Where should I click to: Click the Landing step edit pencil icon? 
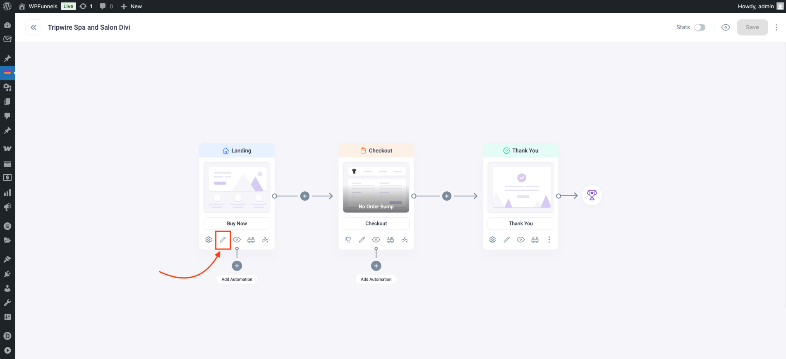coord(223,240)
